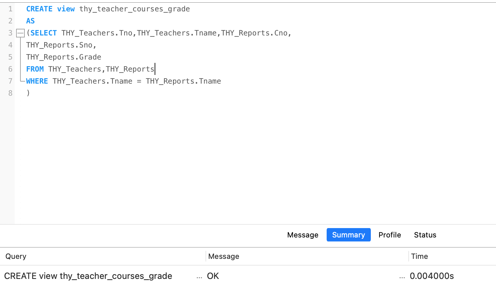
Task: Expand the ellipsis after the OK message
Action: click(402, 277)
